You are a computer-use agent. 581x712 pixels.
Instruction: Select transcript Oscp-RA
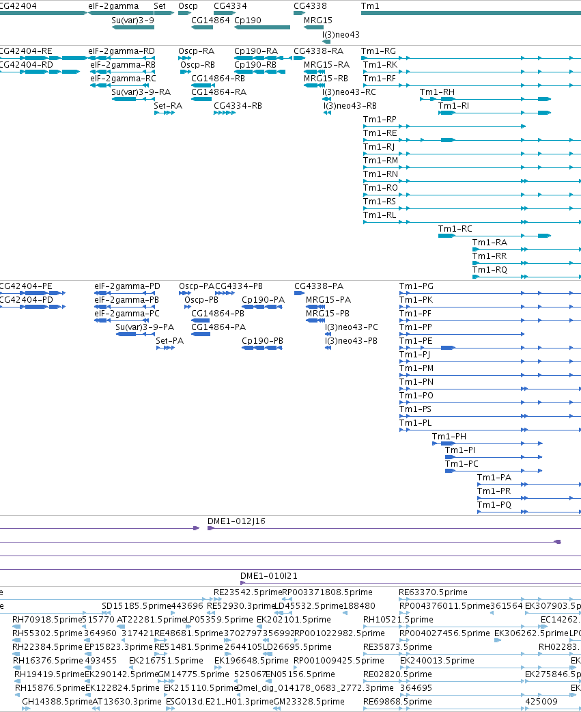(197, 51)
